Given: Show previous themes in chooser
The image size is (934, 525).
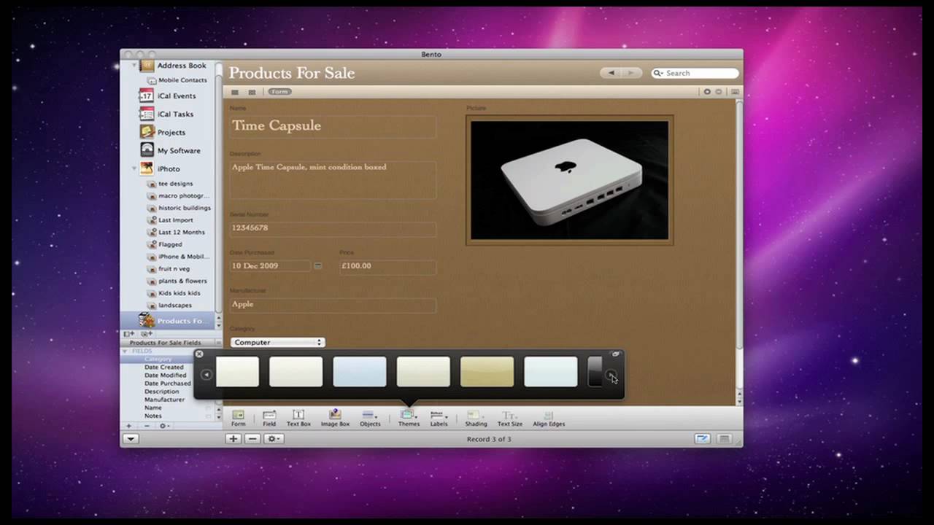Looking at the screenshot, I should 206,375.
